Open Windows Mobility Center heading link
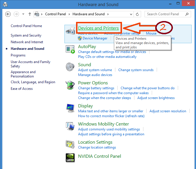 [103, 124]
